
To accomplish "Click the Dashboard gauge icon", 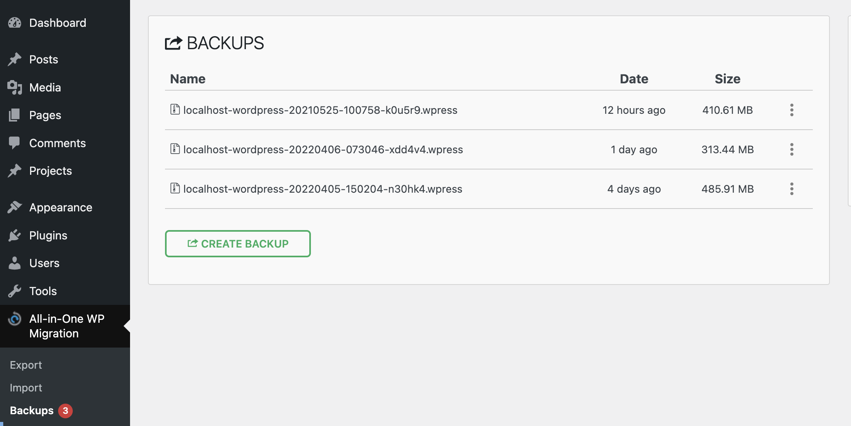I will [15, 23].
